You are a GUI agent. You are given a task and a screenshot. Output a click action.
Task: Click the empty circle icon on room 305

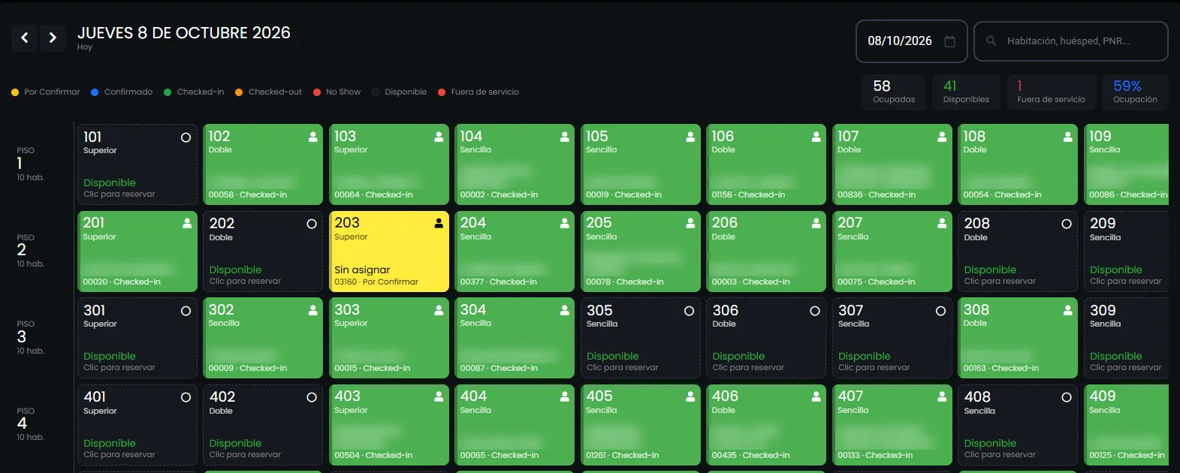pyautogui.click(x=689, y=311)
